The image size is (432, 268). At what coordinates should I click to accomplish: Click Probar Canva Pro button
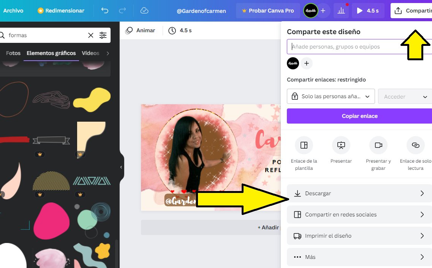268,11
